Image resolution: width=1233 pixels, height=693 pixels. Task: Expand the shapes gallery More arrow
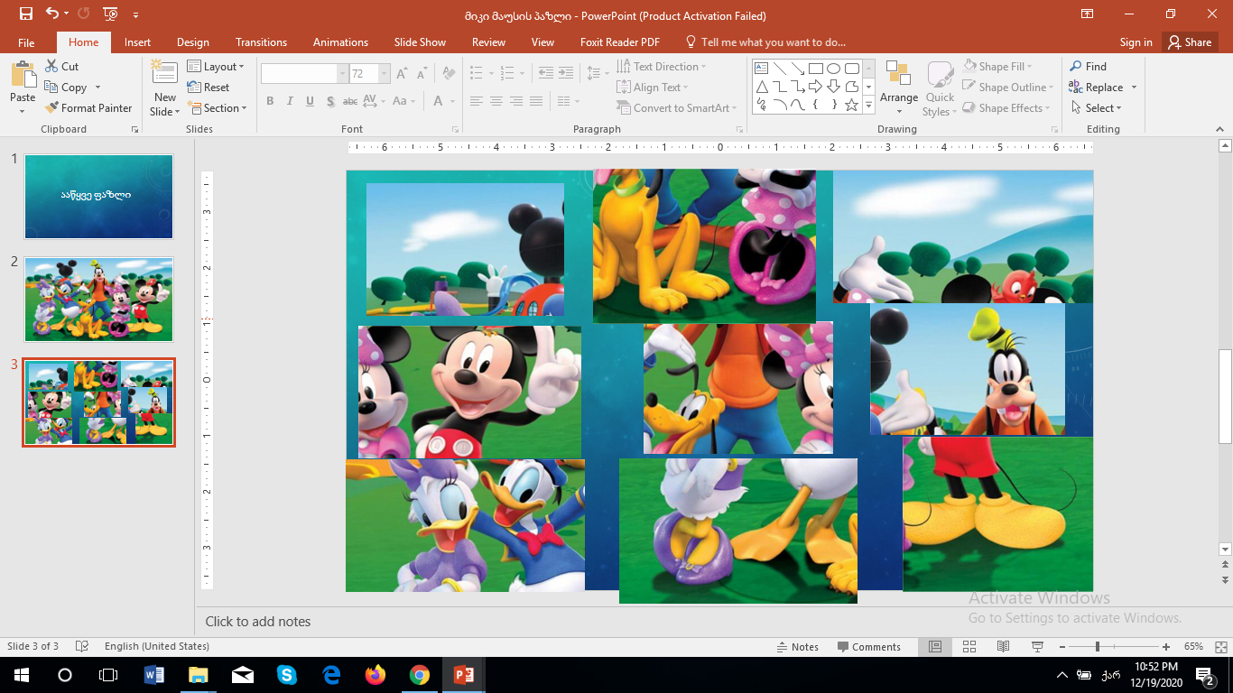coord(868,106)
